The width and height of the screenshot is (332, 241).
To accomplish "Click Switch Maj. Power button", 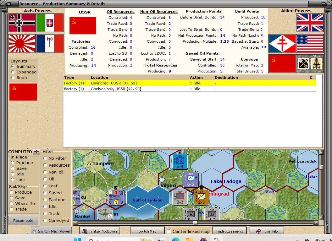I will [x=51, y=231].
